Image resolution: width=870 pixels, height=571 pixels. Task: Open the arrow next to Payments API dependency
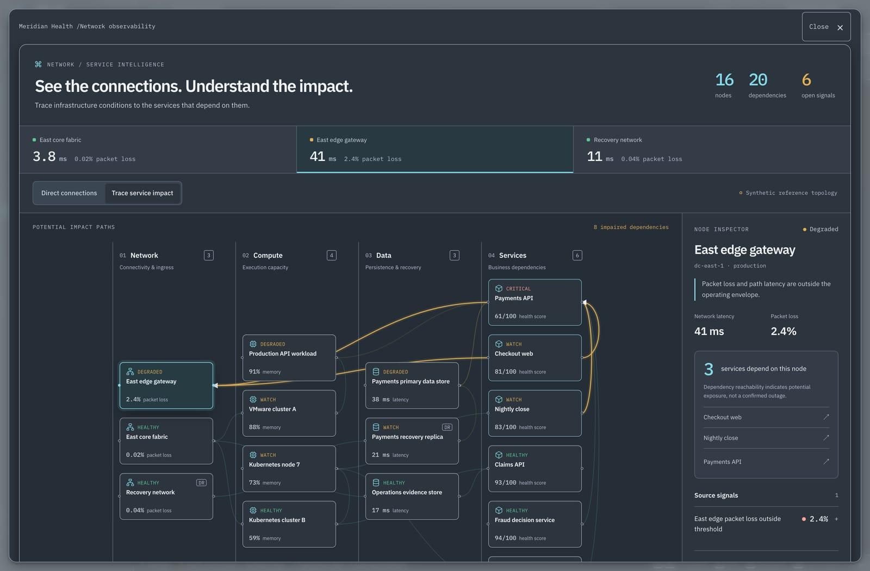[x=826, y=462]
